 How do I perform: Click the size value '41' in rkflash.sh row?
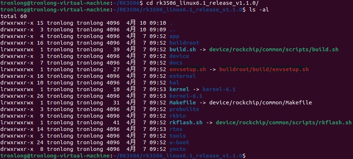pyautogui.click(x=116, y=122)
